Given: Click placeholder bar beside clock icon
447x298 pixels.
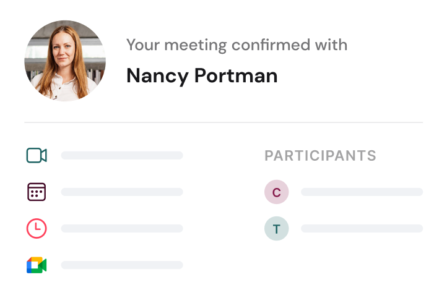Looking at the screenshot, I should pos(122,228).
